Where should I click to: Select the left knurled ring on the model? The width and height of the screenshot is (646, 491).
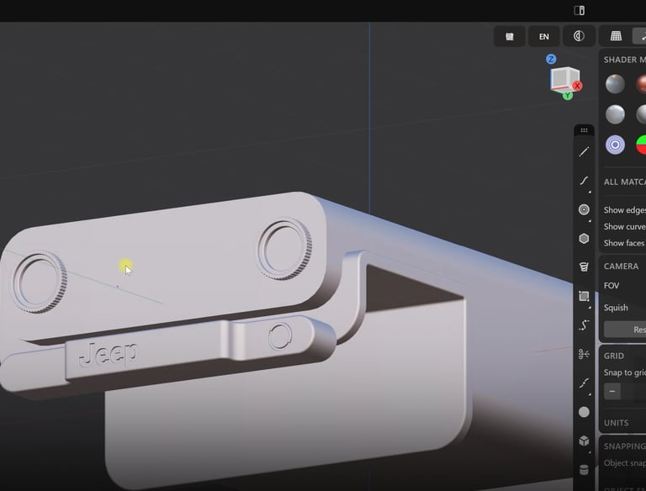tap(40, 282)
